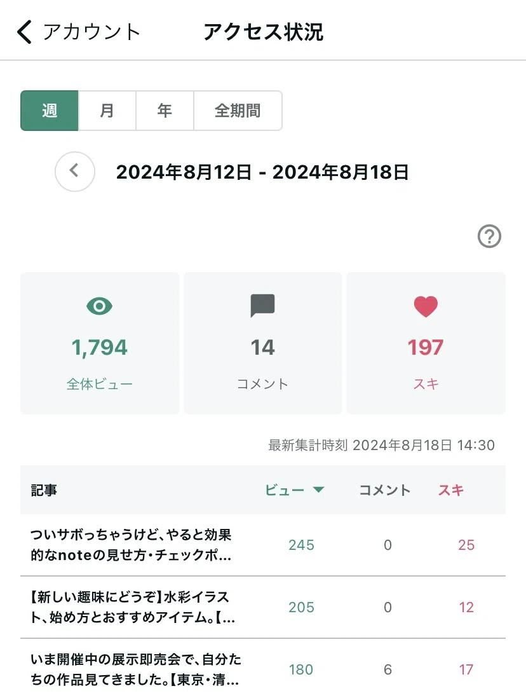Image resolution: width=526 pixels, height=698 pixels.
Task: Click the previous week chevron button
Action: [x=75, y=172]
